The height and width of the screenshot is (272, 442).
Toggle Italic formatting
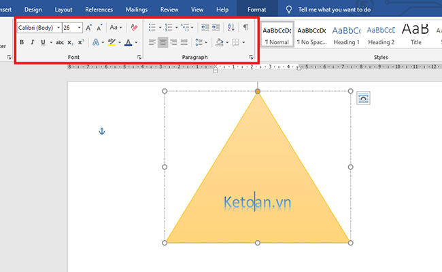(x=32, y=43)
